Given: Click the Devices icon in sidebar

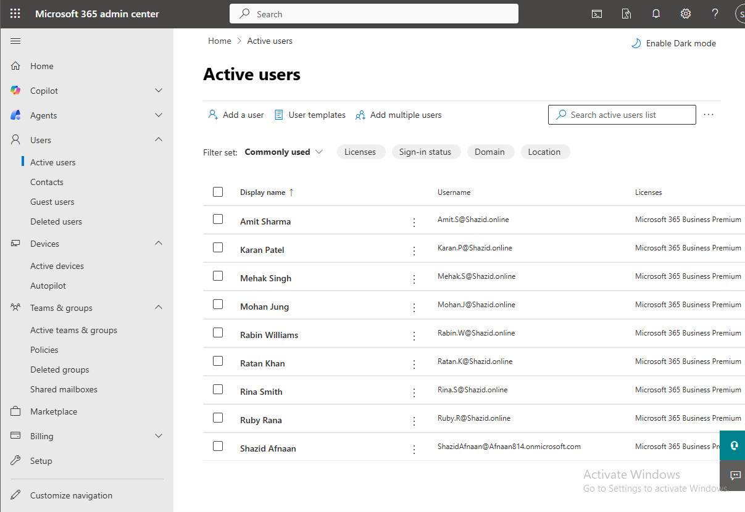Looking at the screenshot, I should coord(16,244).
